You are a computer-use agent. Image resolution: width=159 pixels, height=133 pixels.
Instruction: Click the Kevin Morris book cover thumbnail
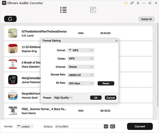(x=13, y=110)
